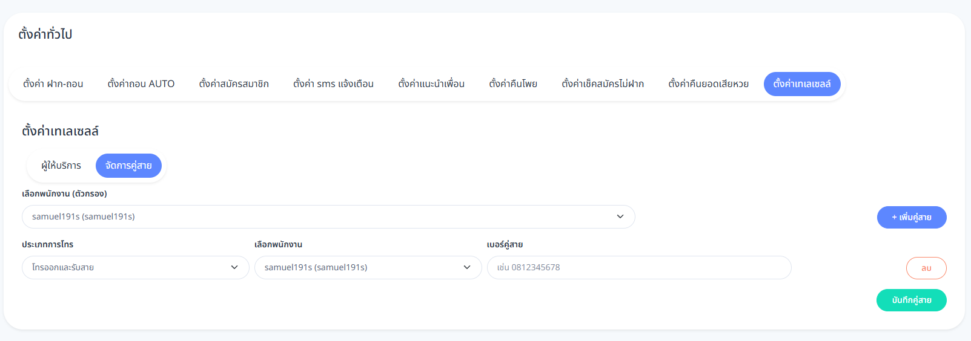Save with the บันทึกคู่สาย button

(911, 300)
